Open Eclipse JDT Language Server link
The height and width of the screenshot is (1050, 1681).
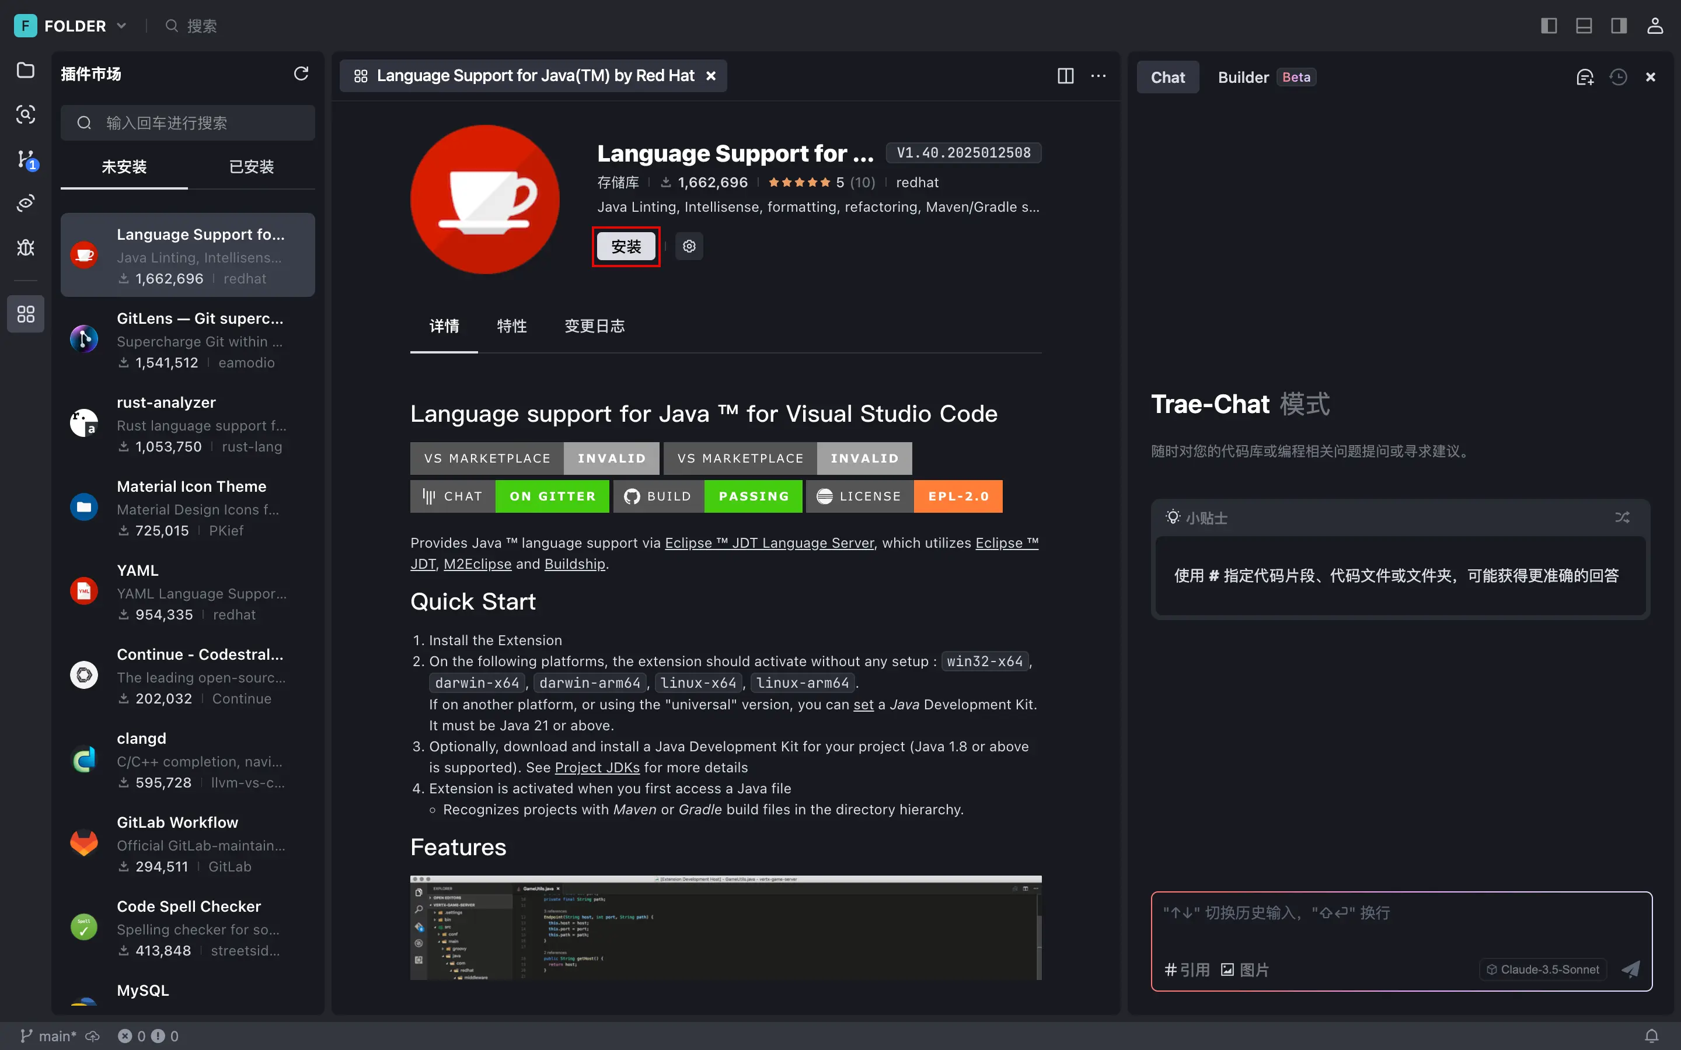point(769,542)
